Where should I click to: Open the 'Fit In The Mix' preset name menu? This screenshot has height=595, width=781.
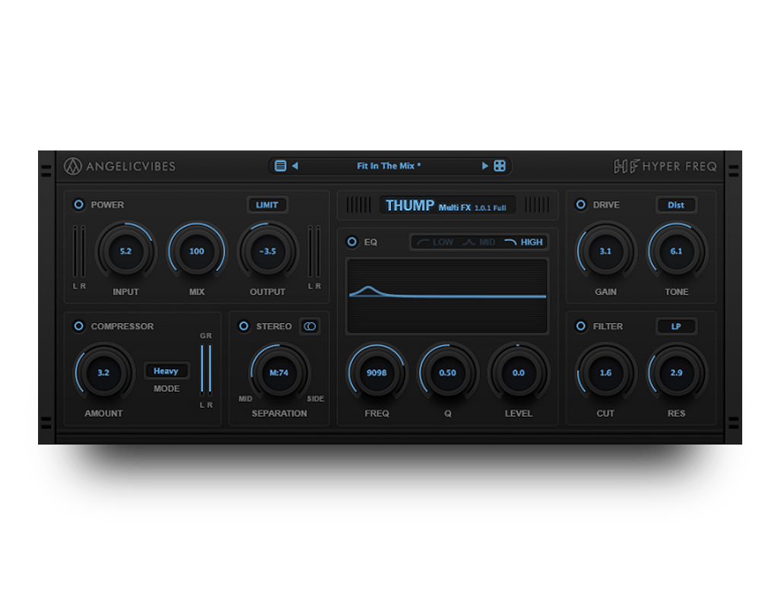pos(389,166)
